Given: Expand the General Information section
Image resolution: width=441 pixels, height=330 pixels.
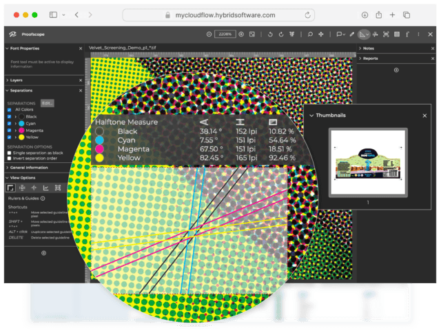Looking at the screenshot, I should click(7, 168).
